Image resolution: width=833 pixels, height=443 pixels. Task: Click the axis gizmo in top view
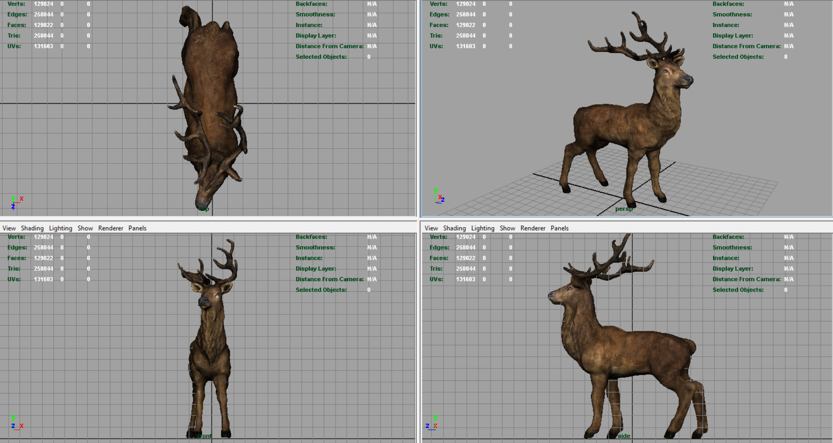pyautogui.click(x=17, y=202)
